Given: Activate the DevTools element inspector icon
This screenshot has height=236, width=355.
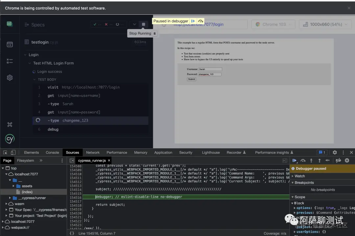Looking at the screenshot, I should pos(5,153).
